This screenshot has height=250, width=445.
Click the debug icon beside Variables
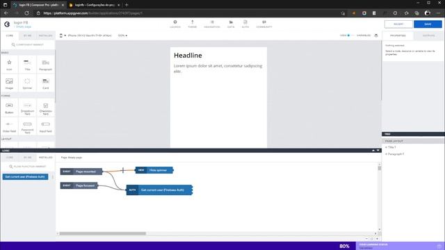pos(376,35)
